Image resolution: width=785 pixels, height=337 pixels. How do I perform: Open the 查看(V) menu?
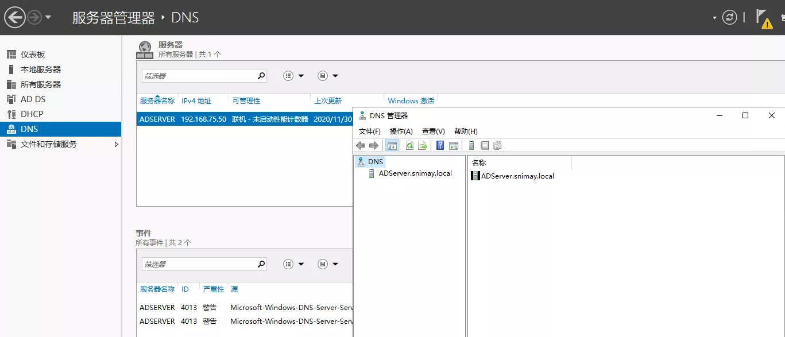433,131
